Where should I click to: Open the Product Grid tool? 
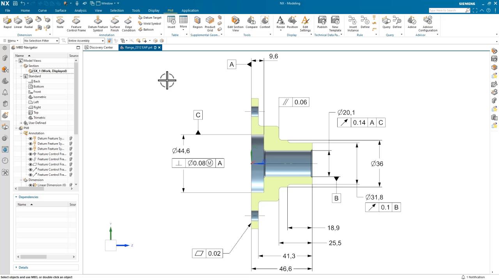[x=210, y=23]
